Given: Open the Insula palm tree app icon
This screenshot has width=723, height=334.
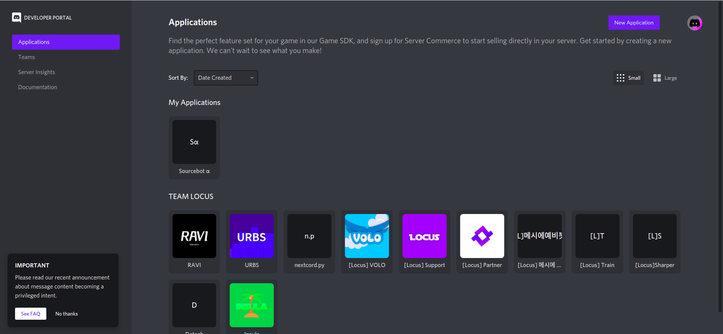Looking at the screenshot, I should [252, 305].
